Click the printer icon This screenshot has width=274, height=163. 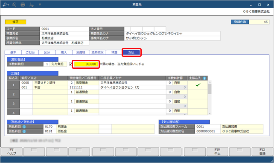tap(23, 5)
